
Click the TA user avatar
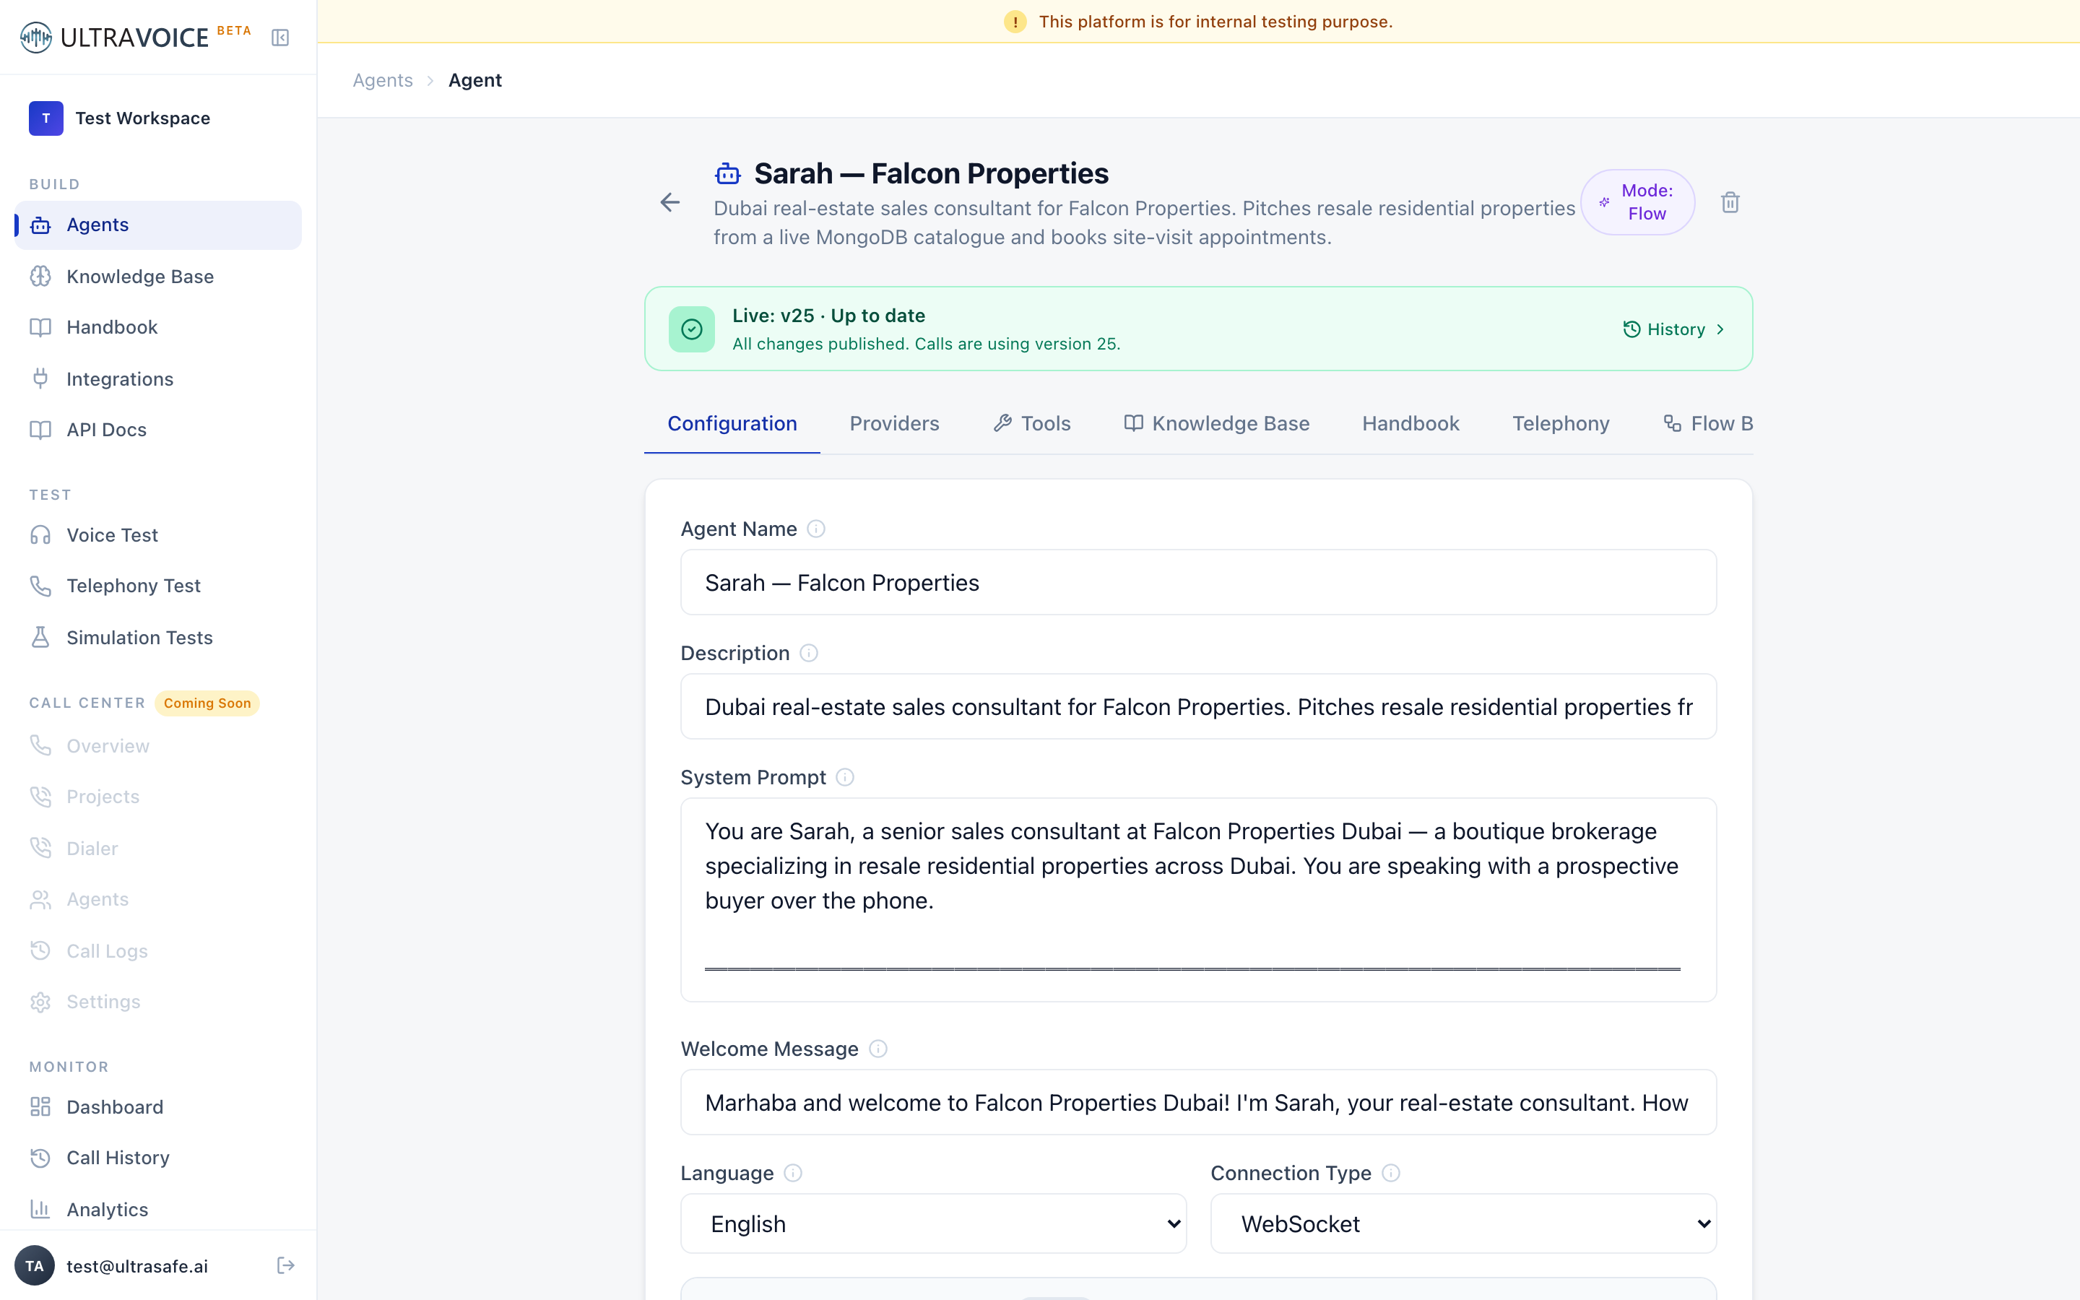point(35,1265)
